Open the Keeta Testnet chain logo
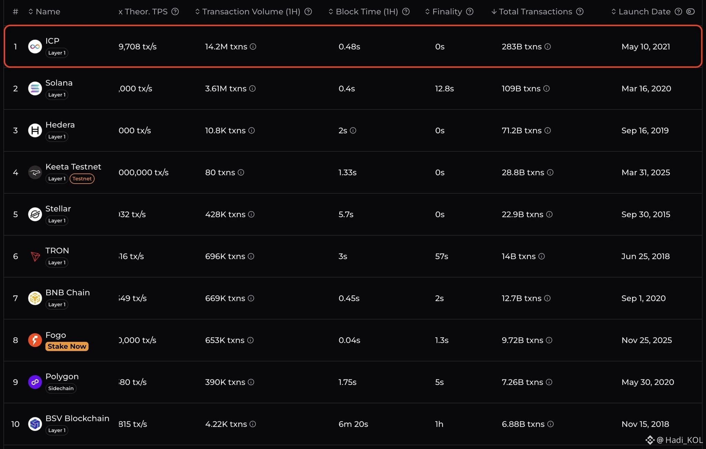Viewport: 706px width, 449px height. 35,172
